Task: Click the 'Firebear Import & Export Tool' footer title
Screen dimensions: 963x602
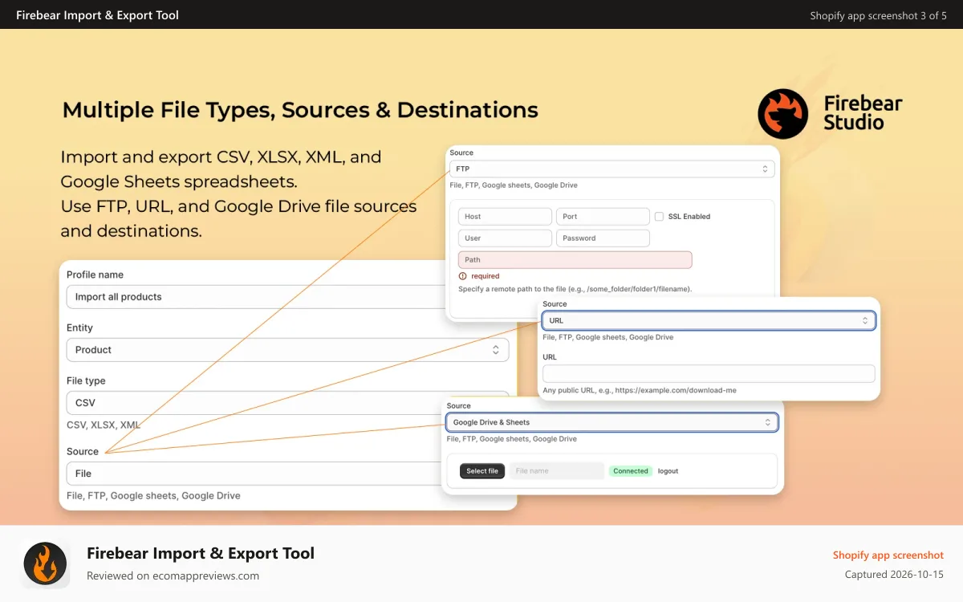Action: coord(201,553)
